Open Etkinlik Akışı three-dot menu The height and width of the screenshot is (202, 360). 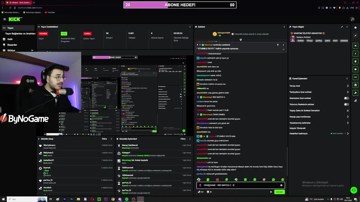[x=111, y=139]
